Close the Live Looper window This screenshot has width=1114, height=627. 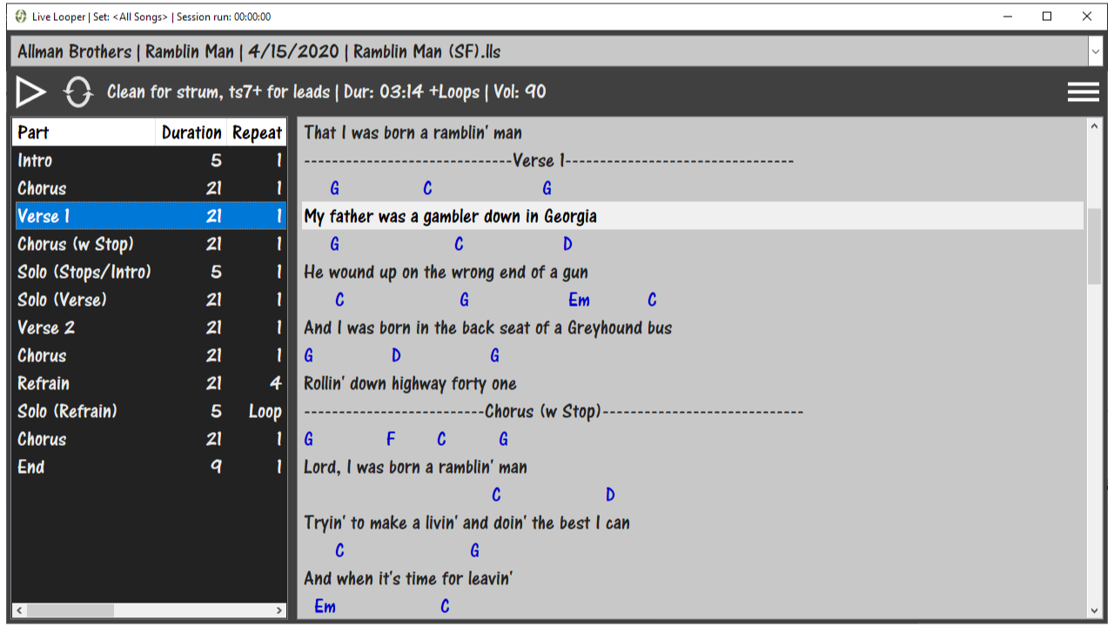[1087, 17]
